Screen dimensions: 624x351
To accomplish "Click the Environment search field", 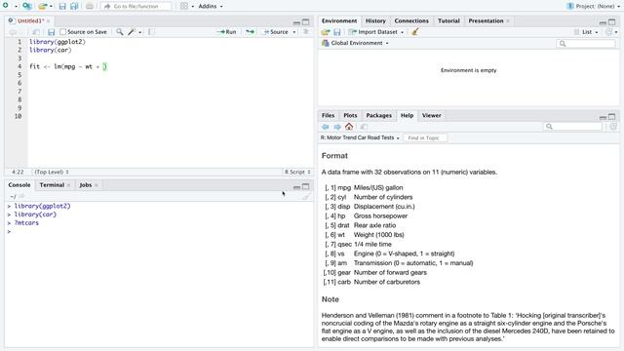I will (586, 43).
